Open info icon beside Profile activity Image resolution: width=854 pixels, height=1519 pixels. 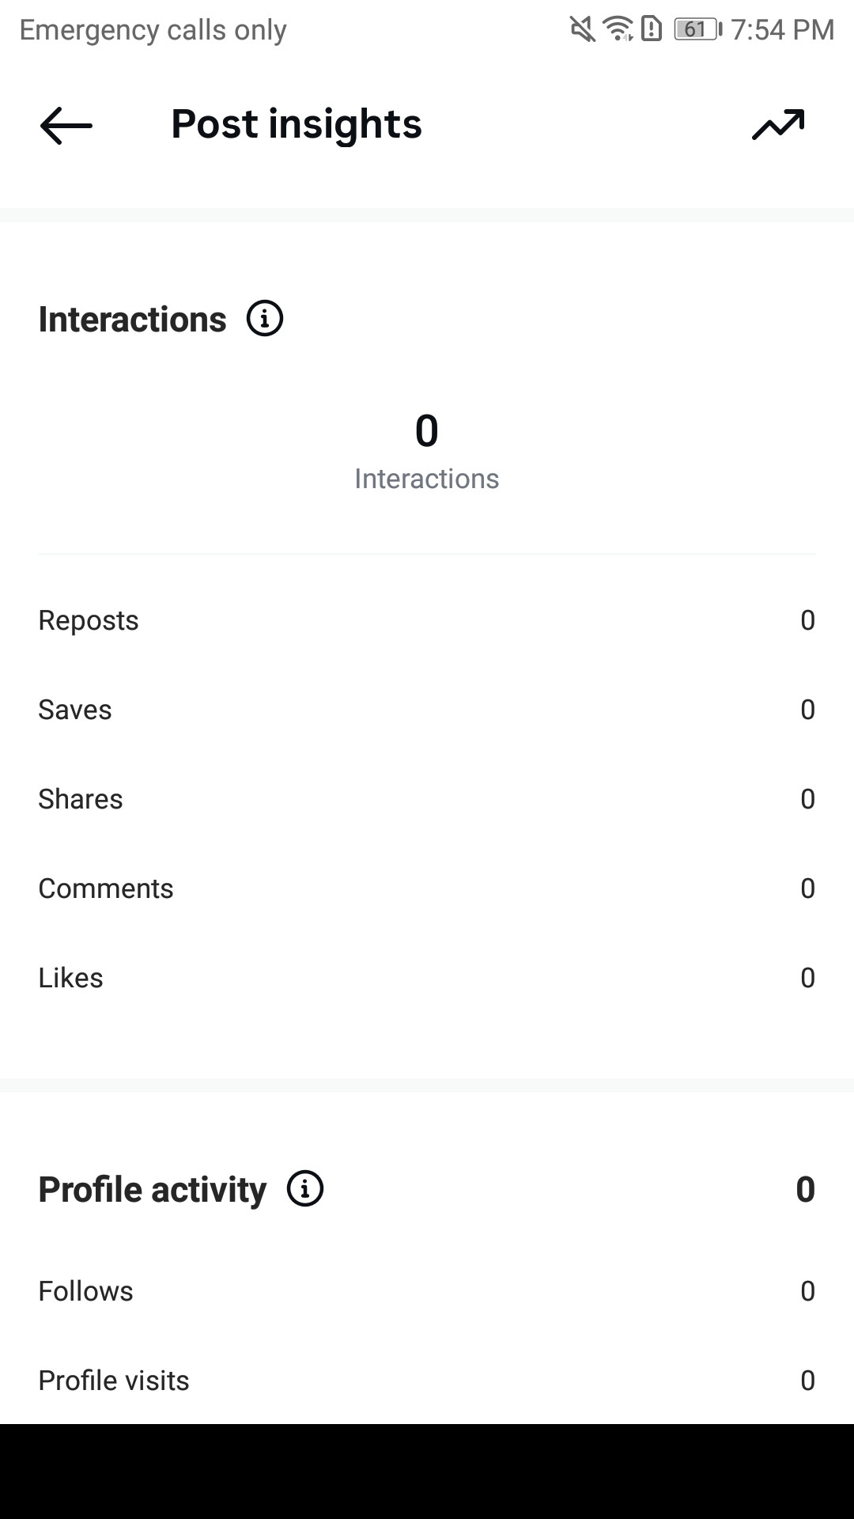click(305, 1188)
